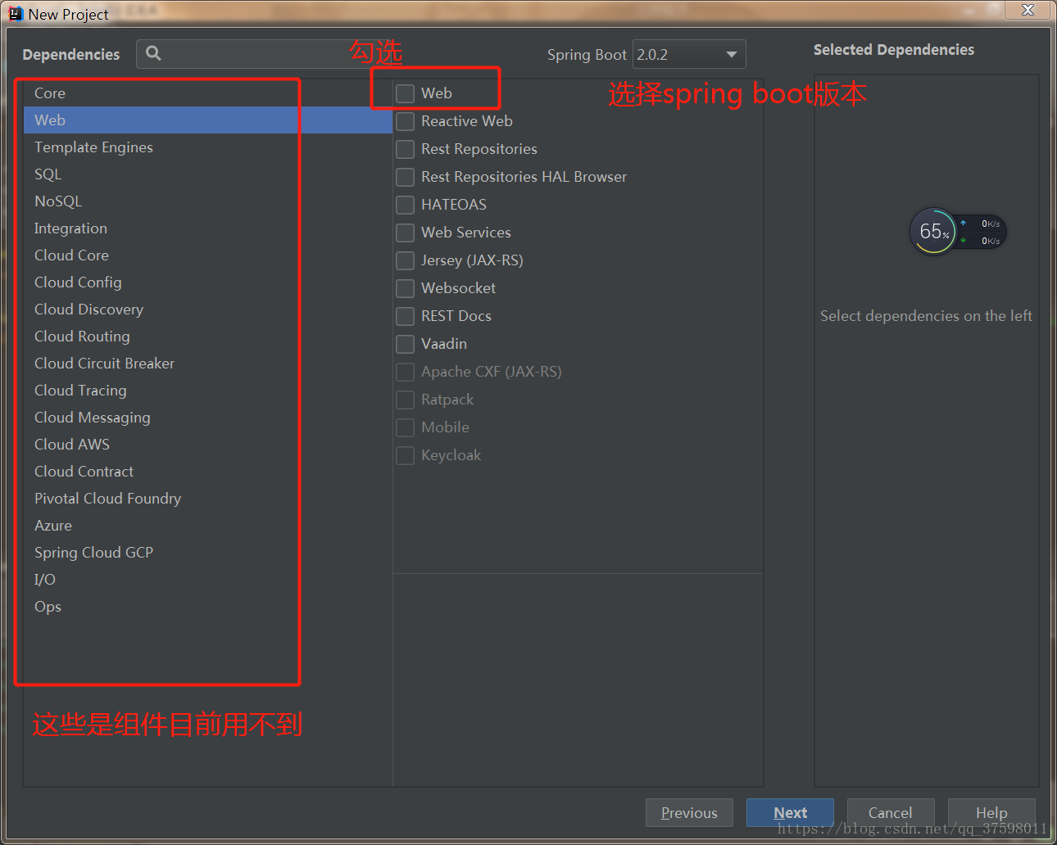Screen dimensions: 1057x845
Task: Select Cloud Discovery in the list
Action: pyautogui.click(x=207, y=310)
